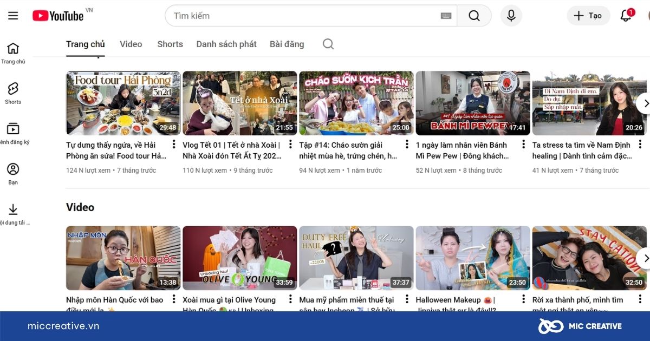Viewport: 650px width, 341px height.
Task: Open the Food tour Hải Phòng video thumbnail
Action: click(123, 103)
